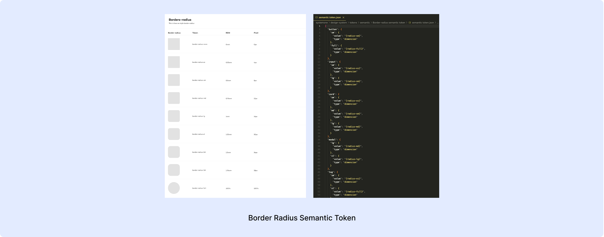This screenshot has width=604, height=237.
Task: Open the tokens breadcrumb segment
Action: [x=353, y=23]
